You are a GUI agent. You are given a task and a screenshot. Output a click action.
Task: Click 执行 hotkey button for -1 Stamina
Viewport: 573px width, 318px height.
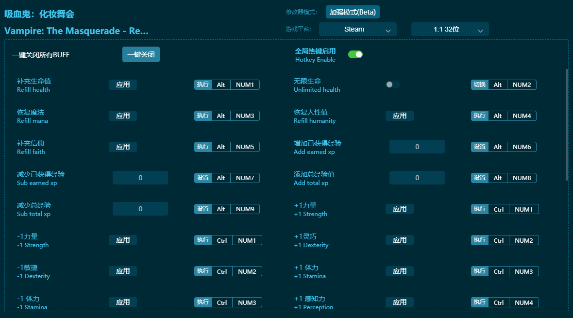tap(203, 302)
